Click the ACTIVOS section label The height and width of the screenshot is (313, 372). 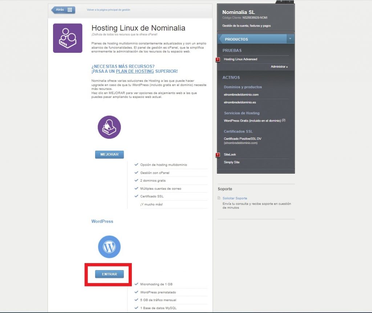pos(231,78)
